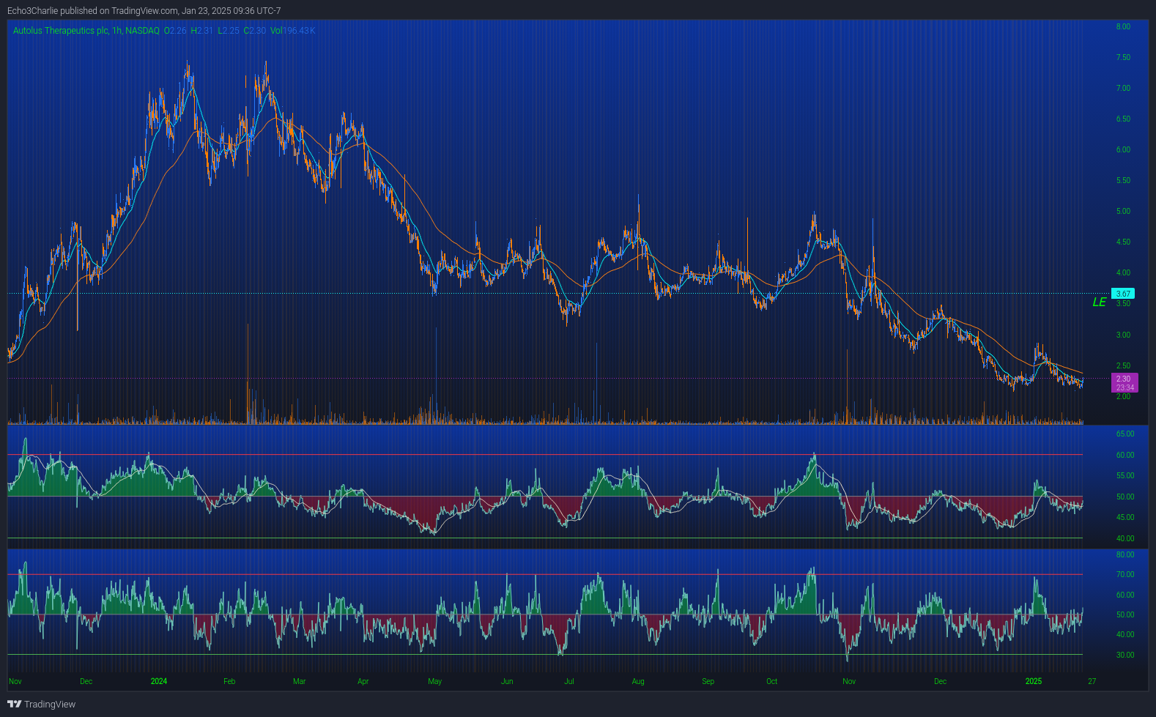Click the purple '2.30' current price tag
This screenshot has height=717, width=1156.
click(x=1124, y=383)
